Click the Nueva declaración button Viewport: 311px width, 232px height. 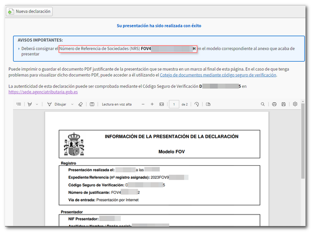[x=30, y=11]
